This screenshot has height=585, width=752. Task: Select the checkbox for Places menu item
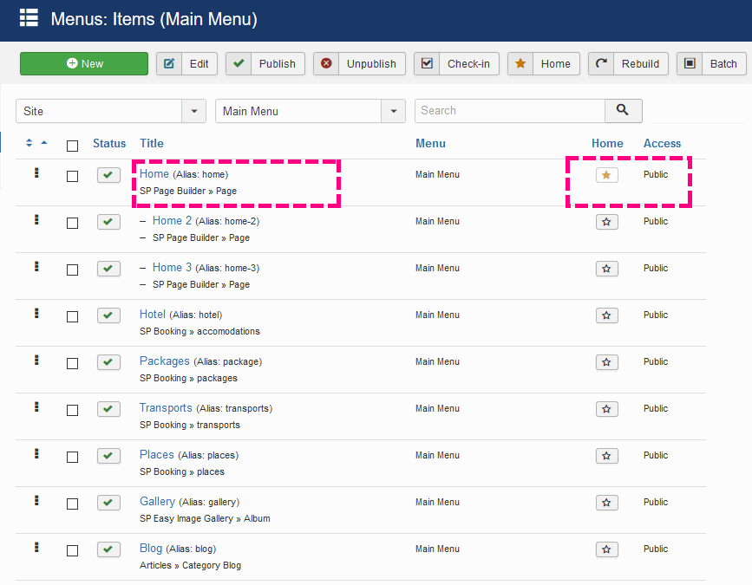73,457
